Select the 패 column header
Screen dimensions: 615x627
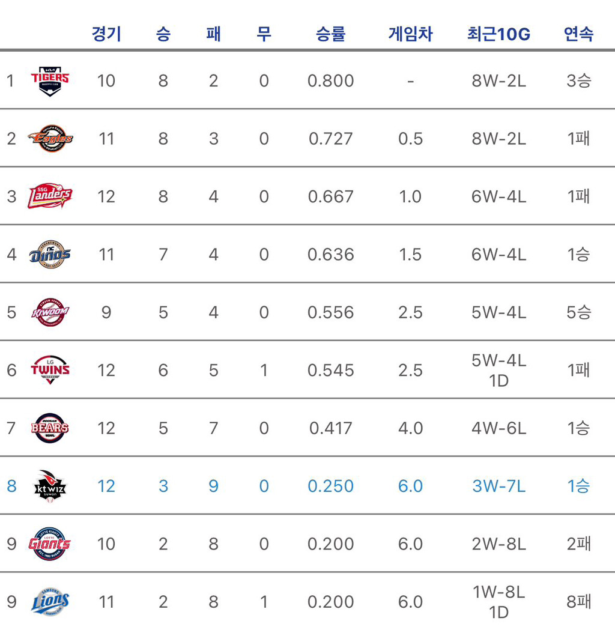pos(214,34)
